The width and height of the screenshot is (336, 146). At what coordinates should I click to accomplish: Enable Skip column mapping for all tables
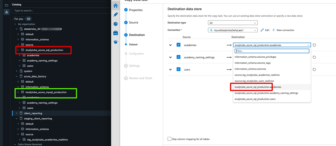pos(169,139)
